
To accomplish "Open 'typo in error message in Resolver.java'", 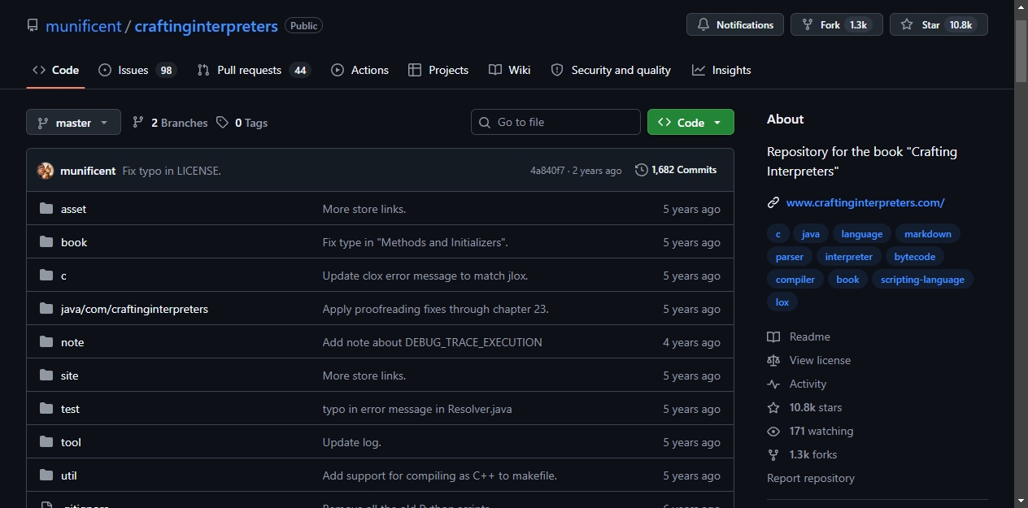I will pos(417,409).
